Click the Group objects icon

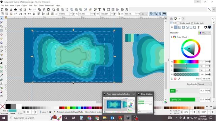pyautogui.click(x=85, y=9)
